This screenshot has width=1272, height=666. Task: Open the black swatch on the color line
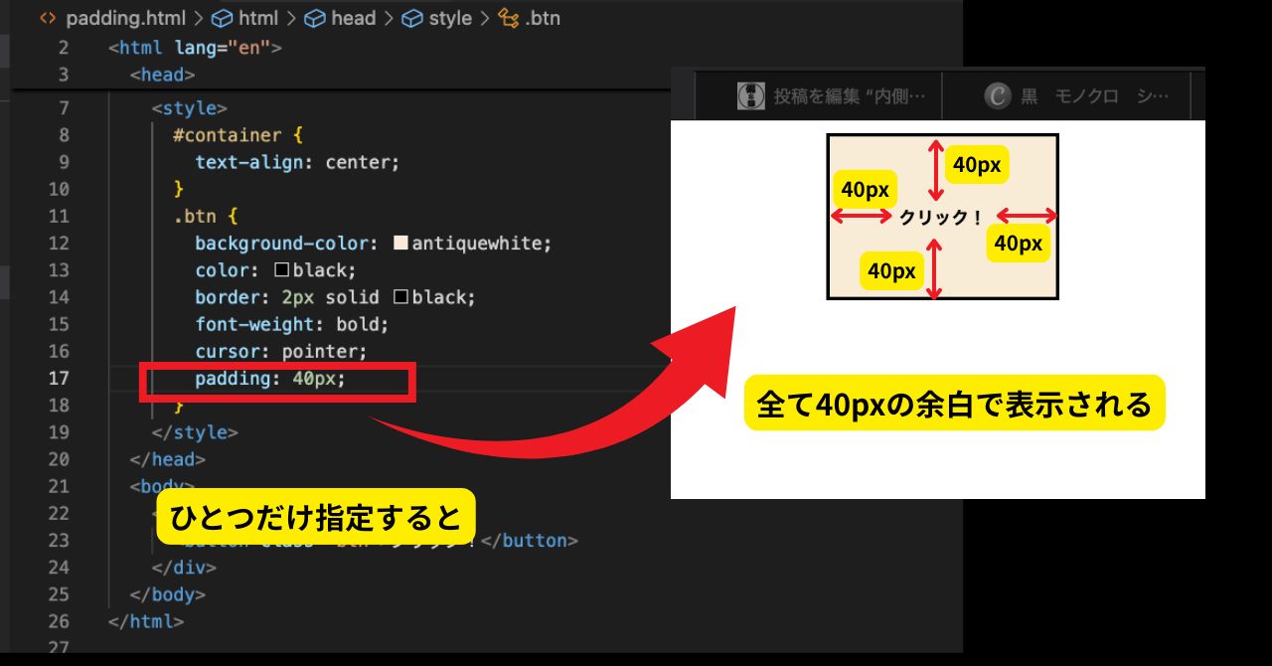point(282,270)
